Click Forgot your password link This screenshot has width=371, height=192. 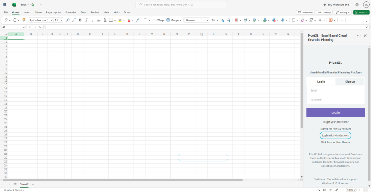[335, 122]
